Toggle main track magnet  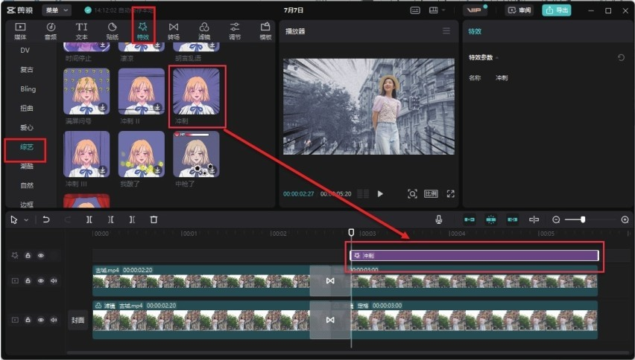click(470, 219)
